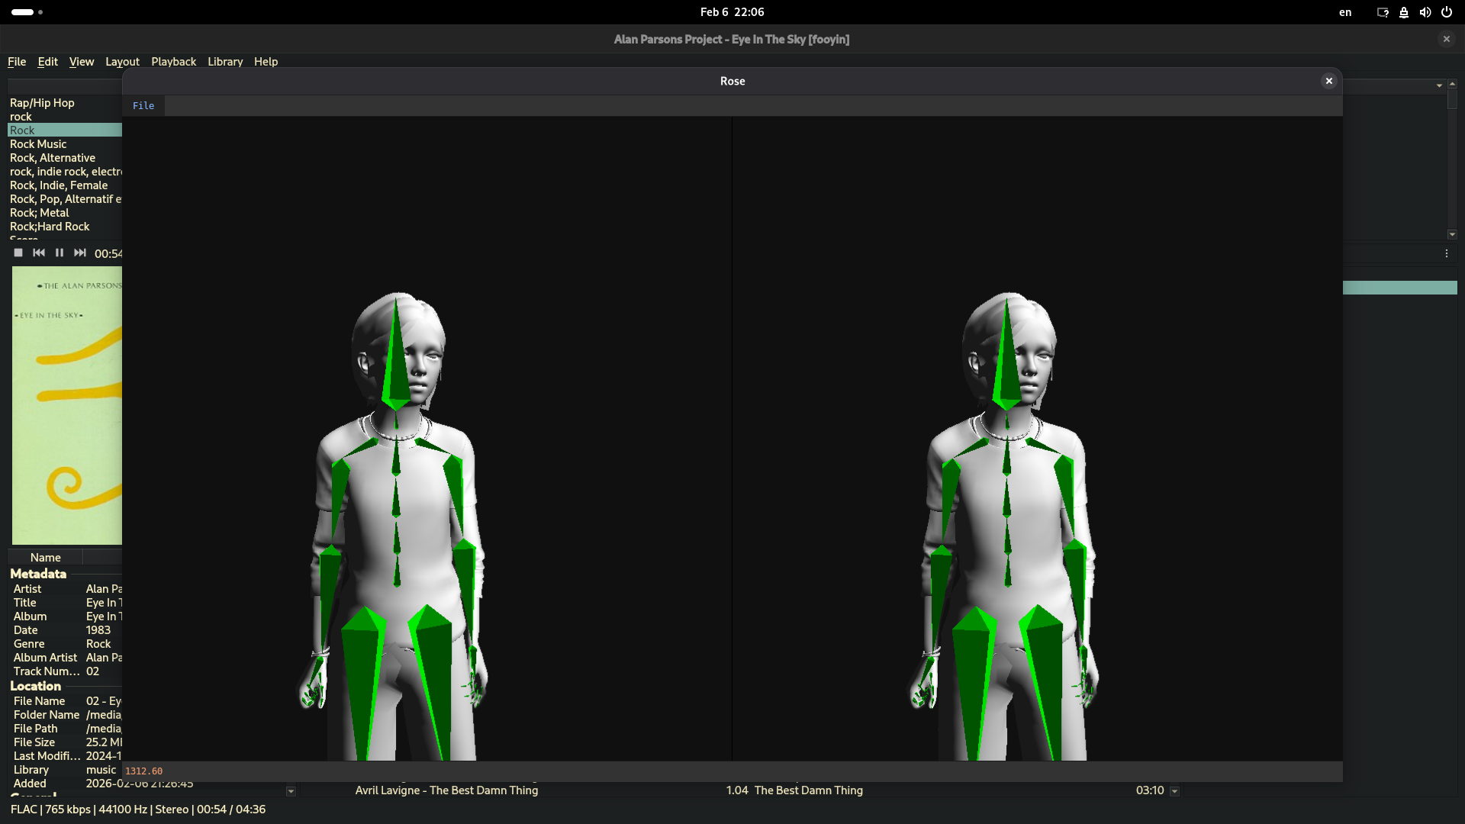This screenshot has width=1465, height=824.
Task: Select the Rap/Hip Hop genre
Action: tap(42, 103)
